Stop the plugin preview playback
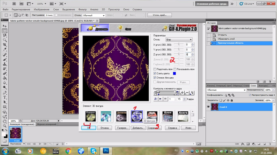 [x=165, y=99]
